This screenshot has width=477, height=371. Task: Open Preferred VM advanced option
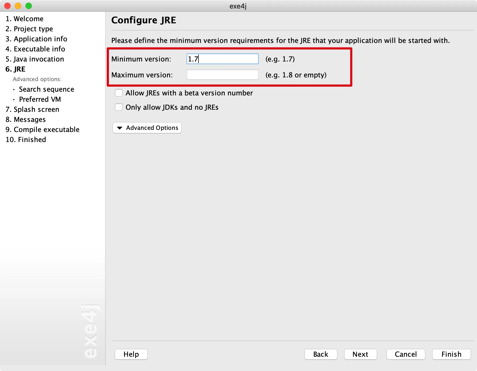tap(40, 99)
